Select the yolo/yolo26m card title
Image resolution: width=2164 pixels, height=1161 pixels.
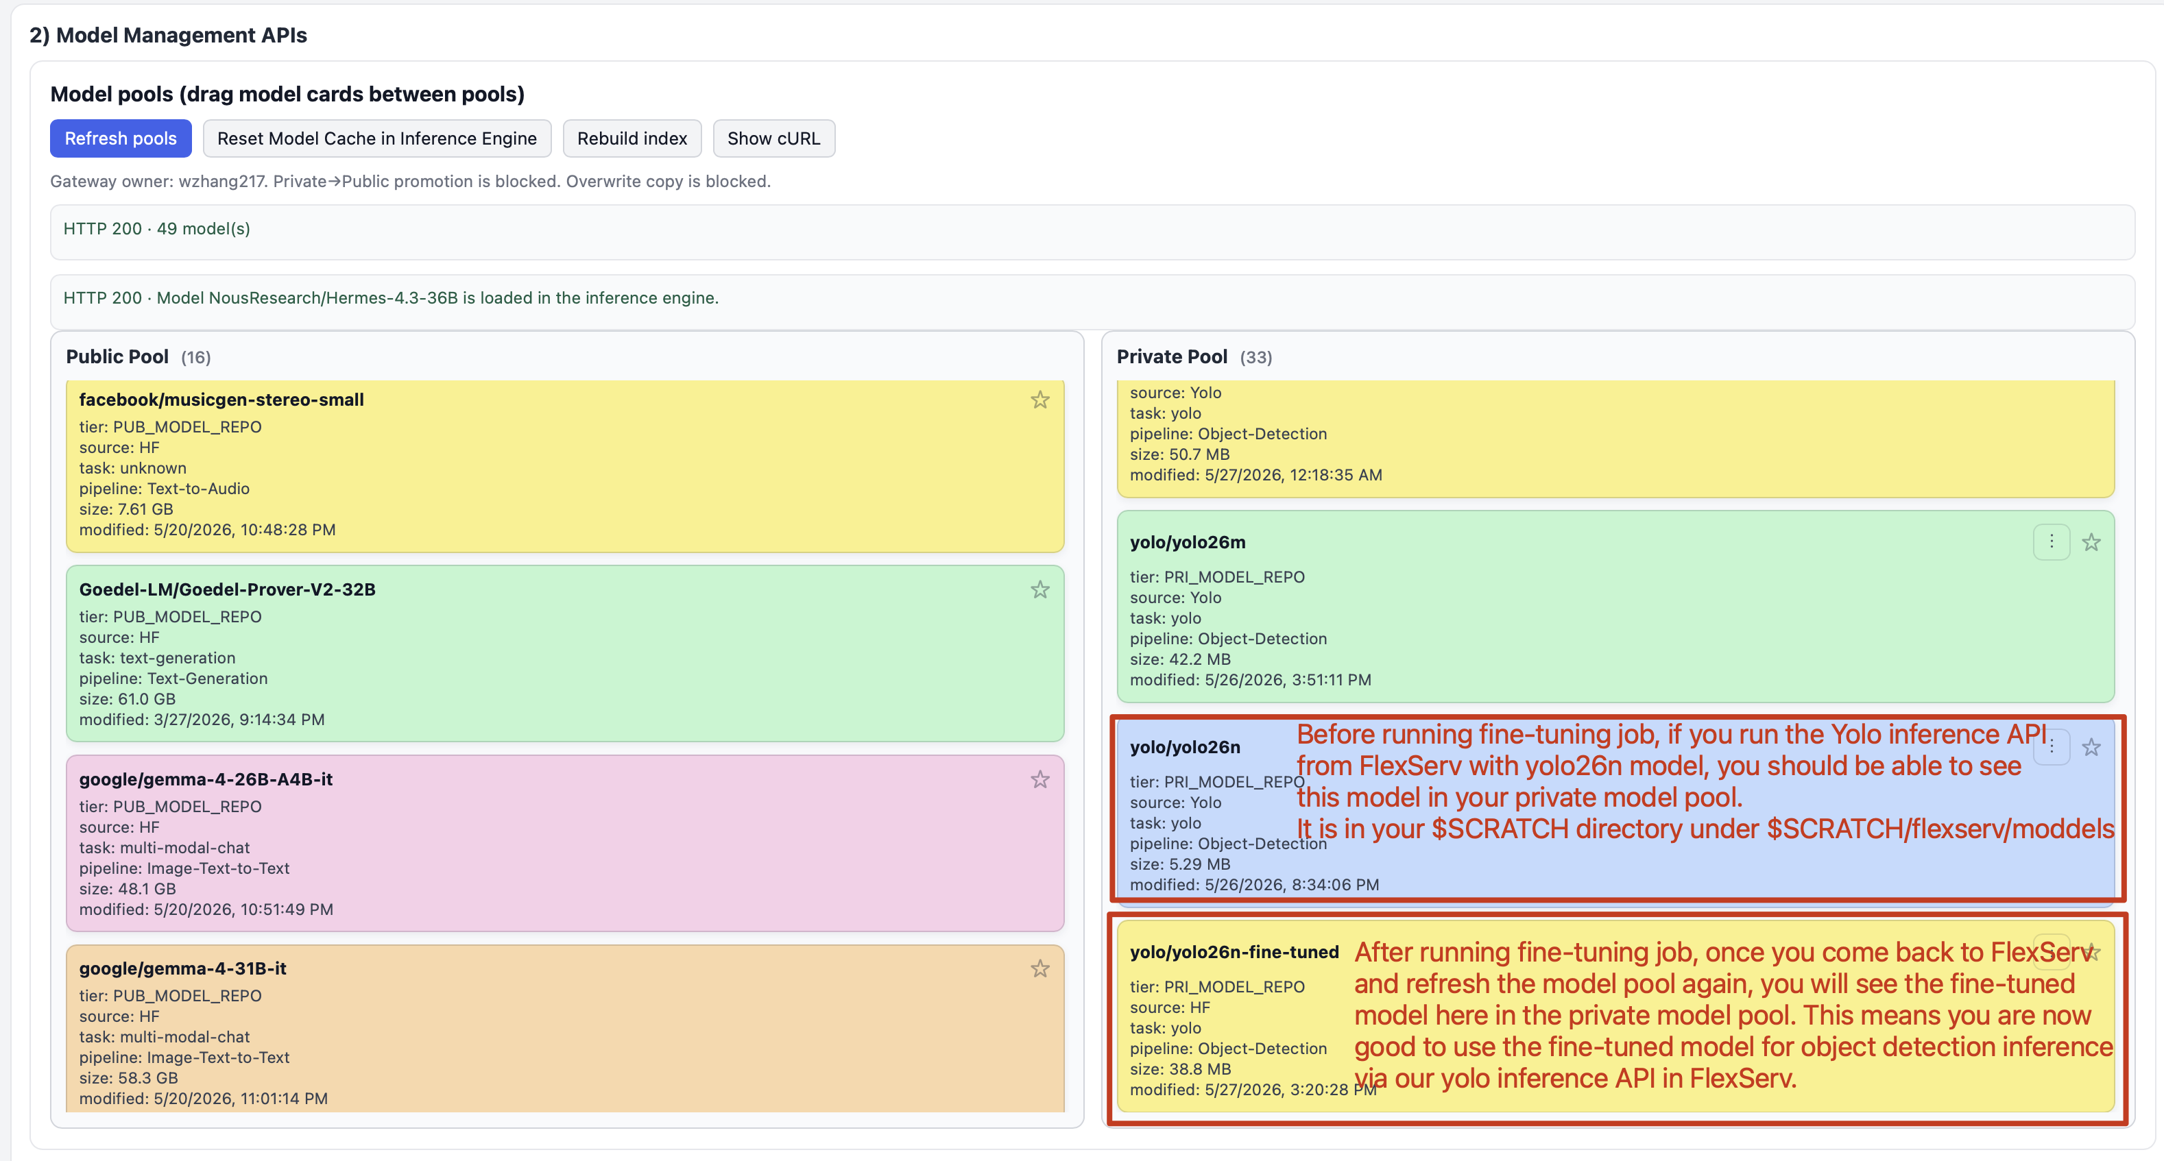[1188, 542]
